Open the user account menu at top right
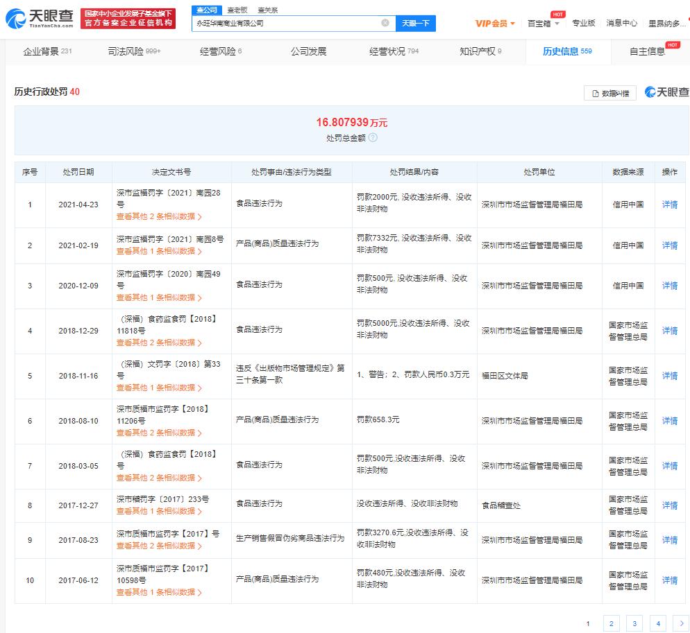The image size is (690, 633). click(668, 23)
